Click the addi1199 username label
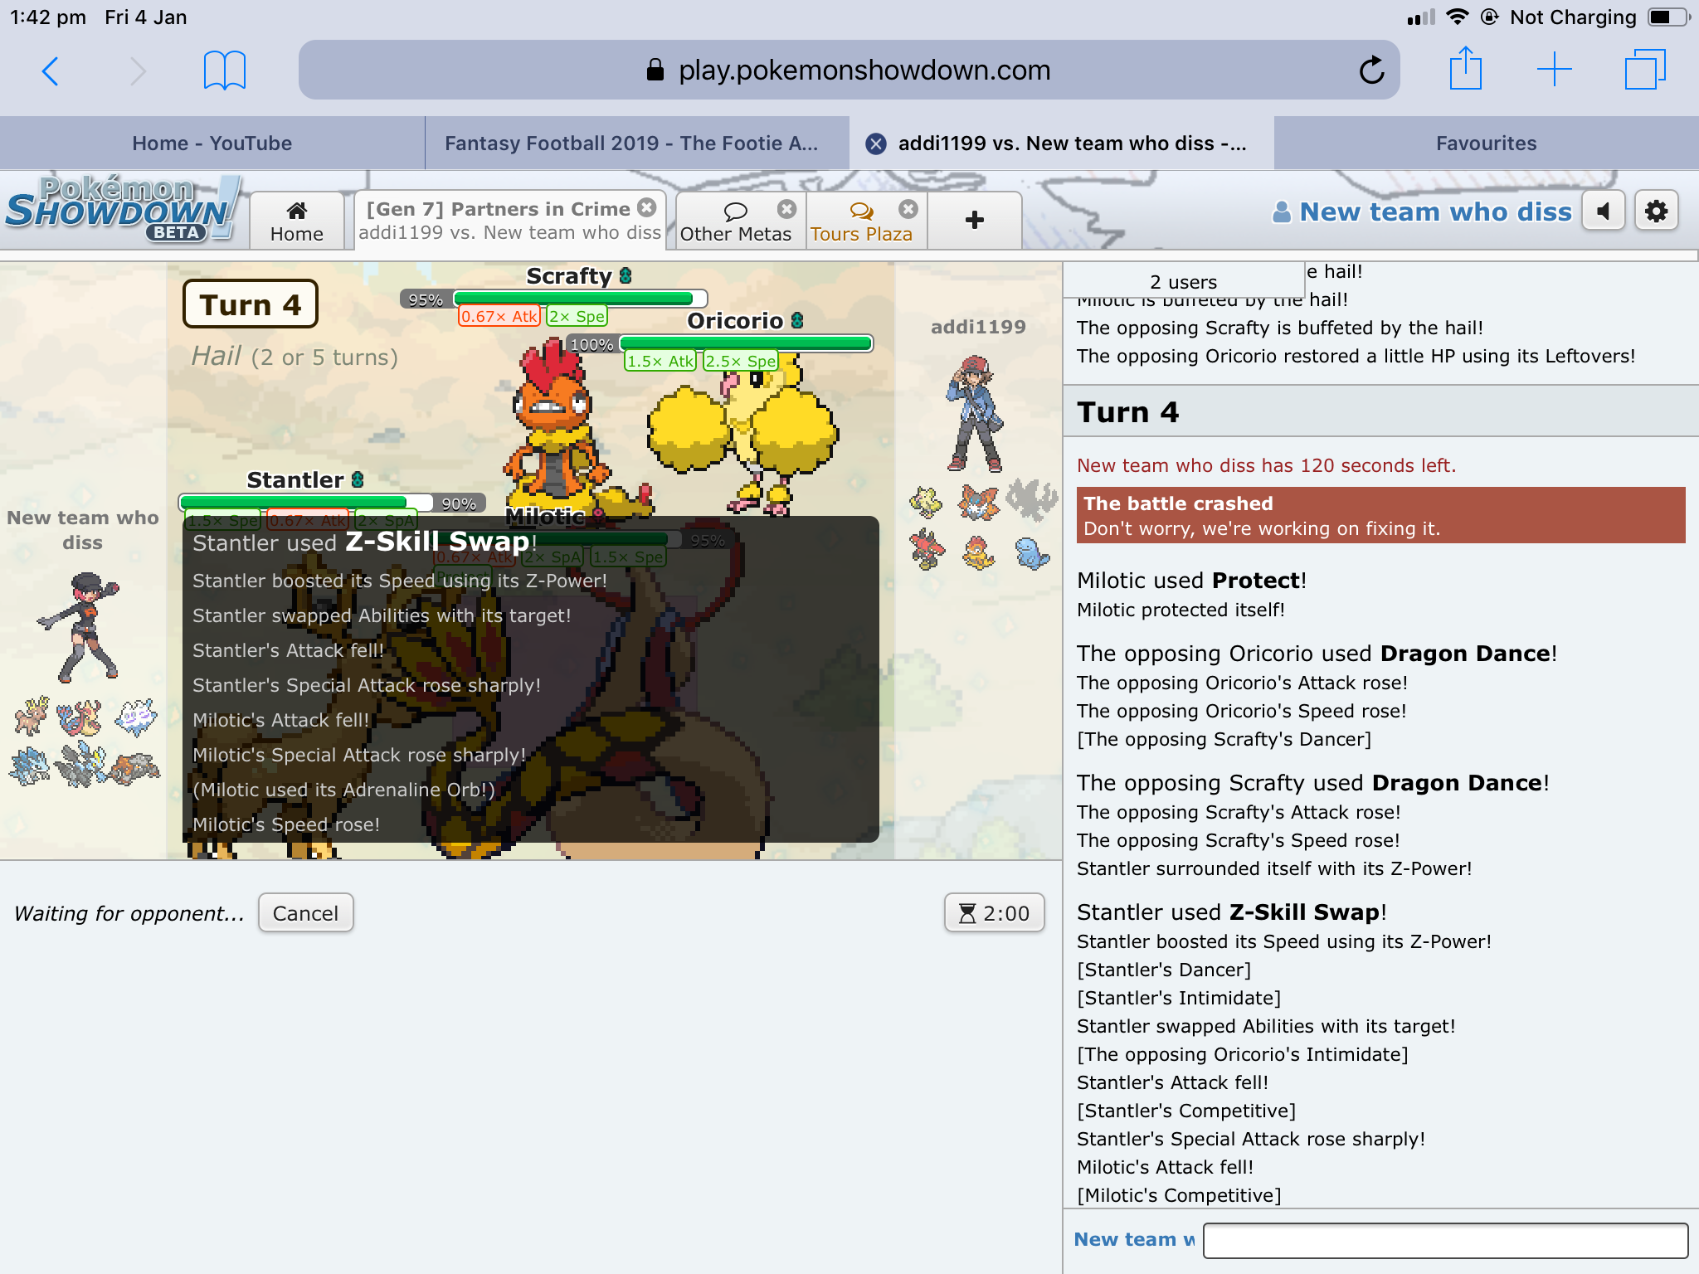 [978, 327]
